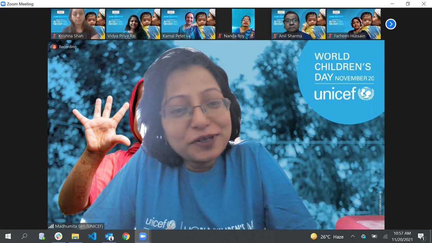The height and width of the screenshot is (243, 432).
Task: Expand the hidden system tray icons
Action: tap(353, 237)
